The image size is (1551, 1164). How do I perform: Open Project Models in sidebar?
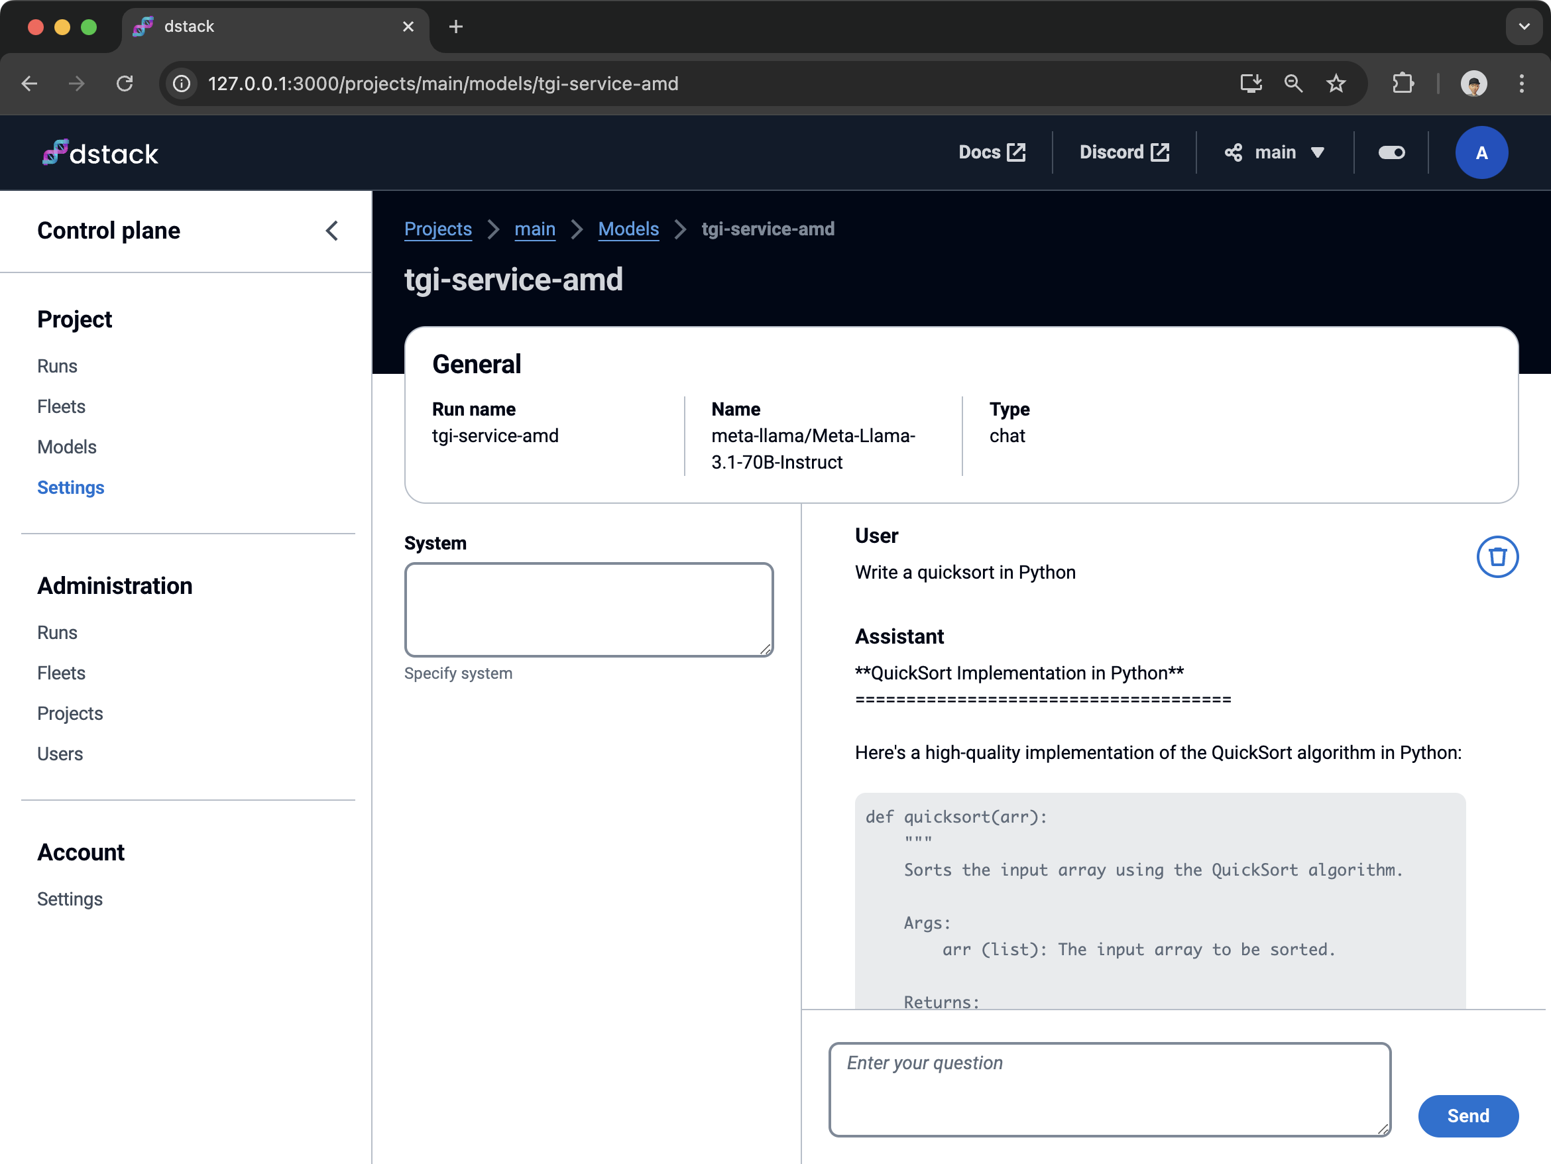pyautogui.click(x=66, y=447)
